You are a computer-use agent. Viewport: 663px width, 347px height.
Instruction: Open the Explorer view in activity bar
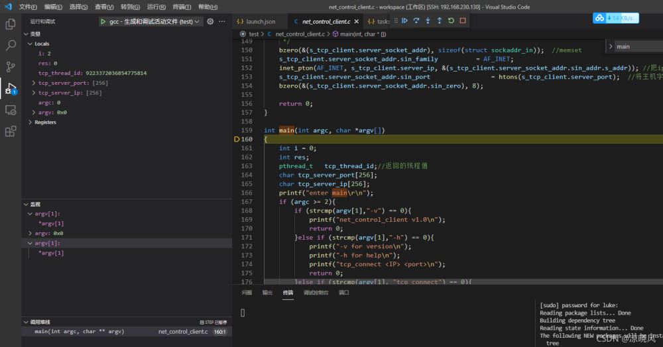[x=11, y=24]
